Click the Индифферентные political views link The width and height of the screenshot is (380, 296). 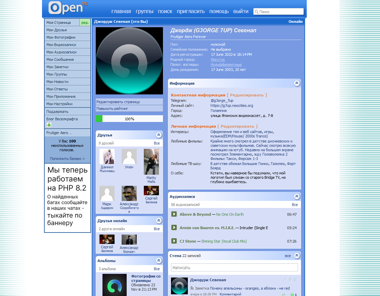click(226, 65)
